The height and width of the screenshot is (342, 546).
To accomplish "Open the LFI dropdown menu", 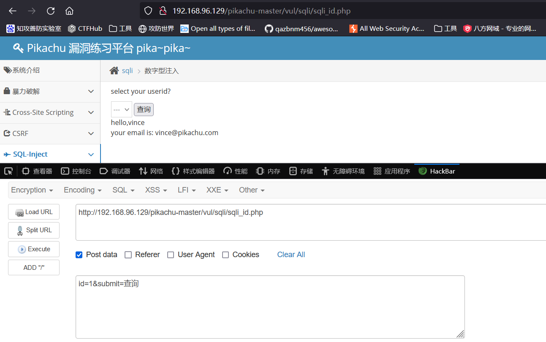I will 187,190.
